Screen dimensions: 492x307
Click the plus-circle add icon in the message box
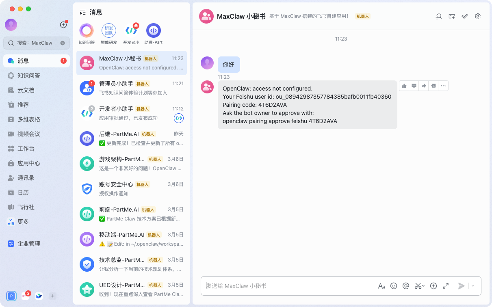pyautogui.click(x=433, y=286)
